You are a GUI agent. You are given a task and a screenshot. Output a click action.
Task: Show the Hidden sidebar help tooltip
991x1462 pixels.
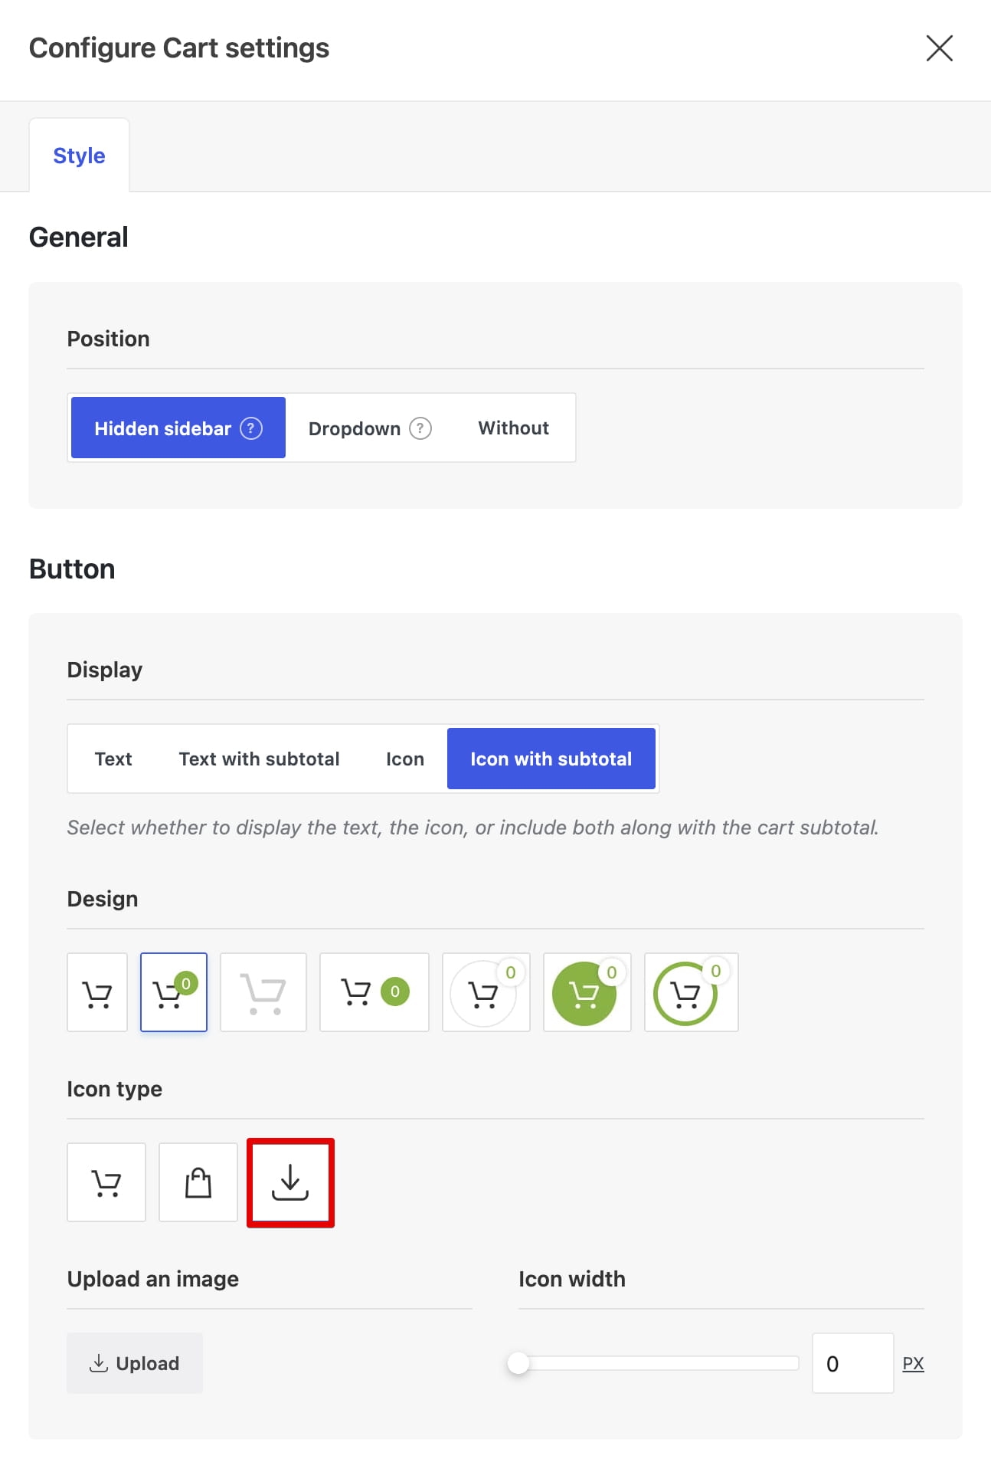[x=251, y=428]
